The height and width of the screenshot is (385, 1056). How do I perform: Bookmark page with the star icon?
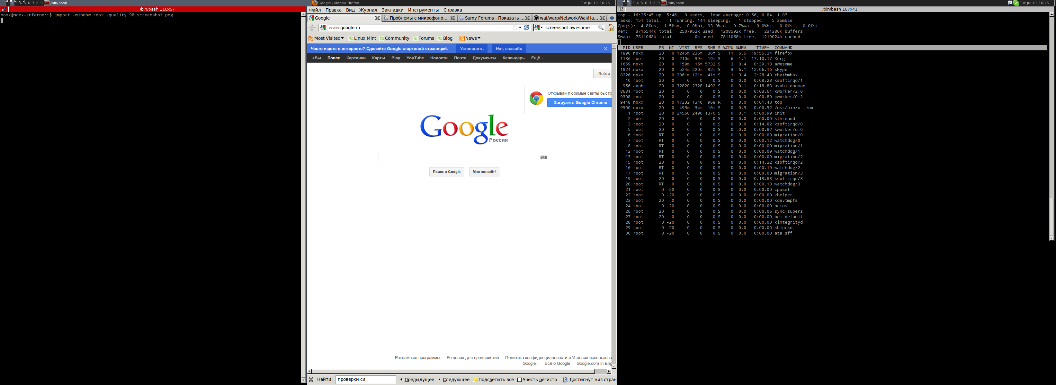tap(515, 28)
